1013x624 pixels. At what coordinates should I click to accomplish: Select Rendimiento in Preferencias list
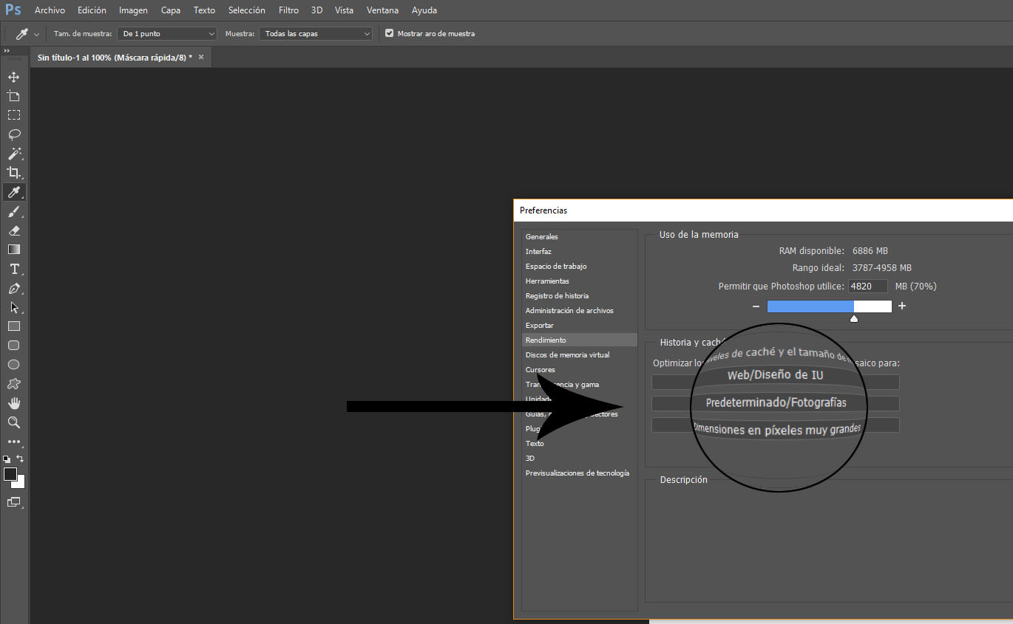pyautogui.click(x=580, y=340)
